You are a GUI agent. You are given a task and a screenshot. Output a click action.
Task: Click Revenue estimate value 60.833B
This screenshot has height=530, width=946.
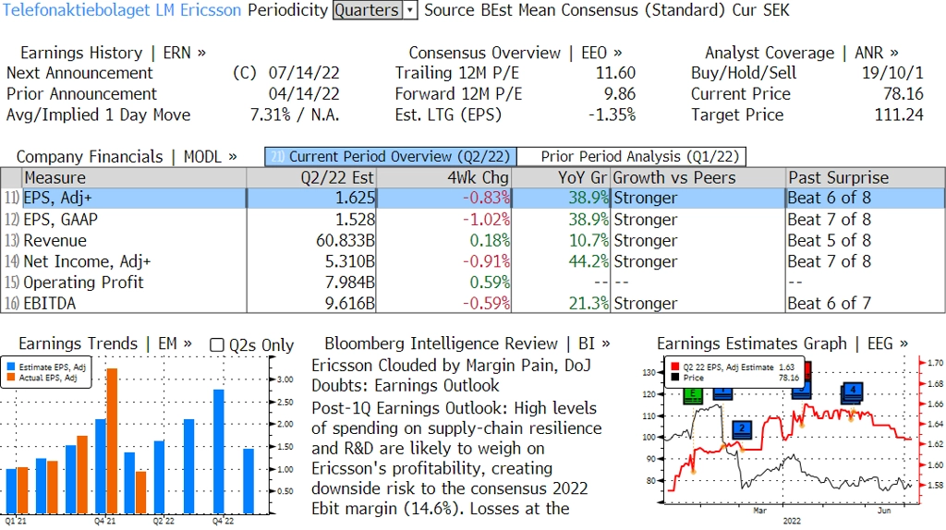pos(346,241)
